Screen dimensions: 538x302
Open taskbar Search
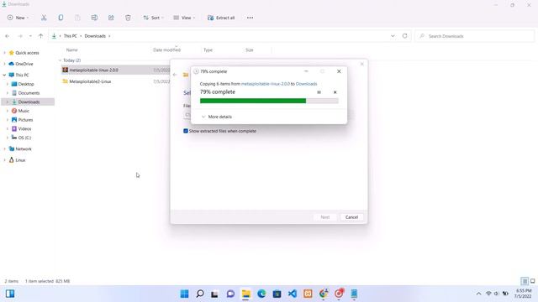point(200,294)
